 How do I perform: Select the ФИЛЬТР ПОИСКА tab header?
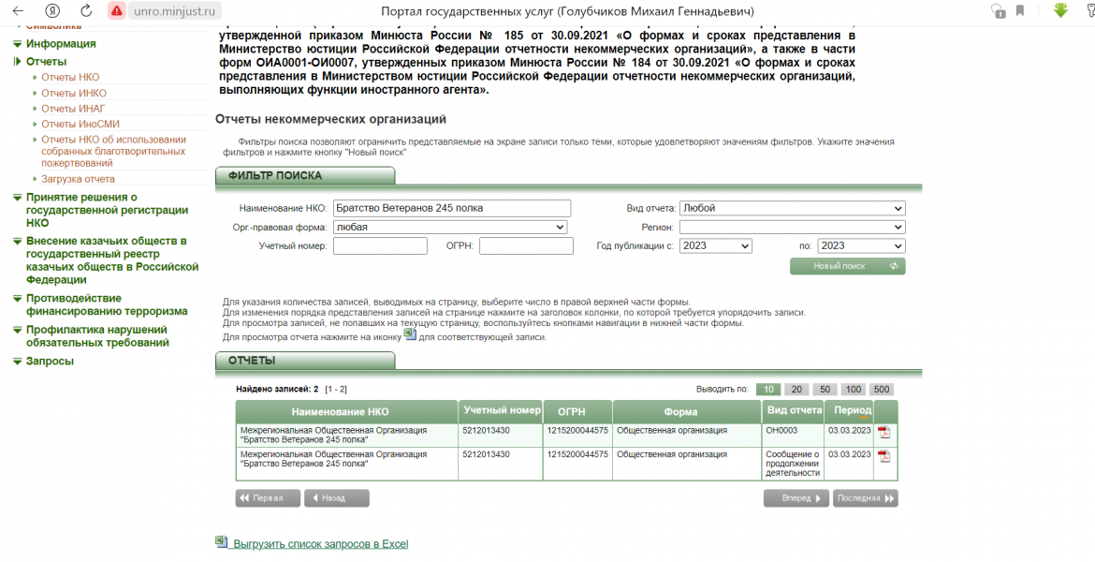(x=305, y=176)
